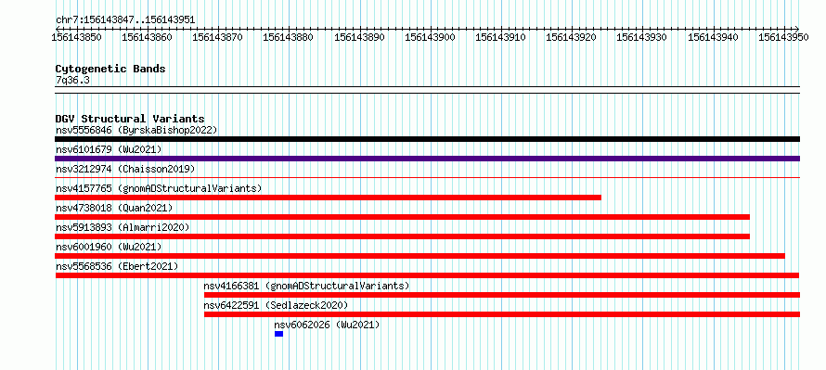Open nsv4738018 (Quan2021) variant label
826x370 pixels.
(x=114, y=208)
